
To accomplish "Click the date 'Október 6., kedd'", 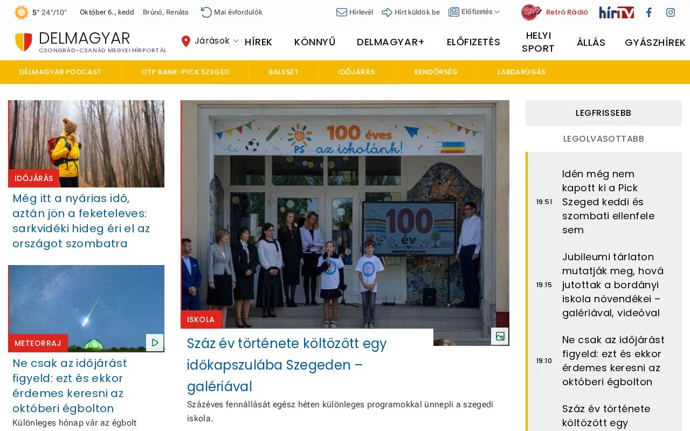I will pos(107,12).
